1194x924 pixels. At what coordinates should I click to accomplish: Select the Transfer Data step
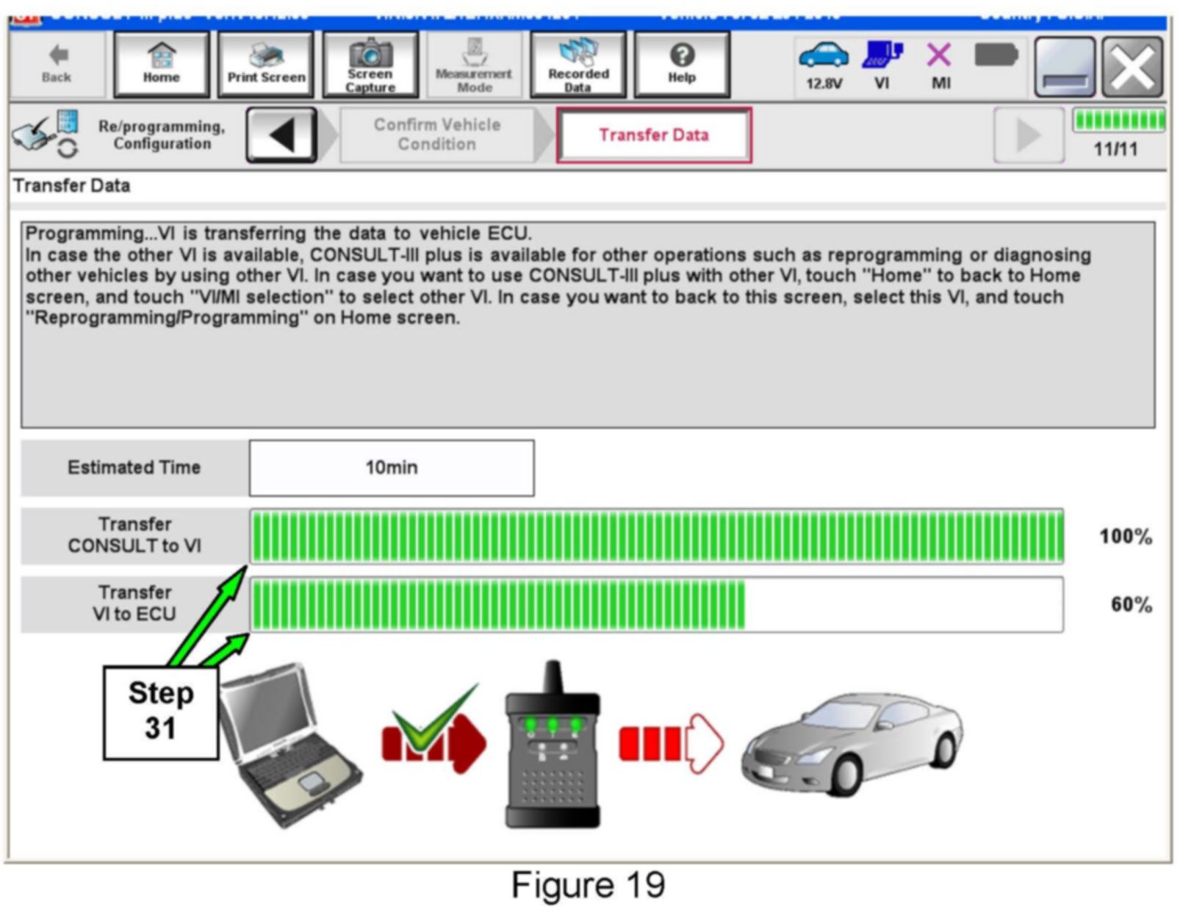654,135
